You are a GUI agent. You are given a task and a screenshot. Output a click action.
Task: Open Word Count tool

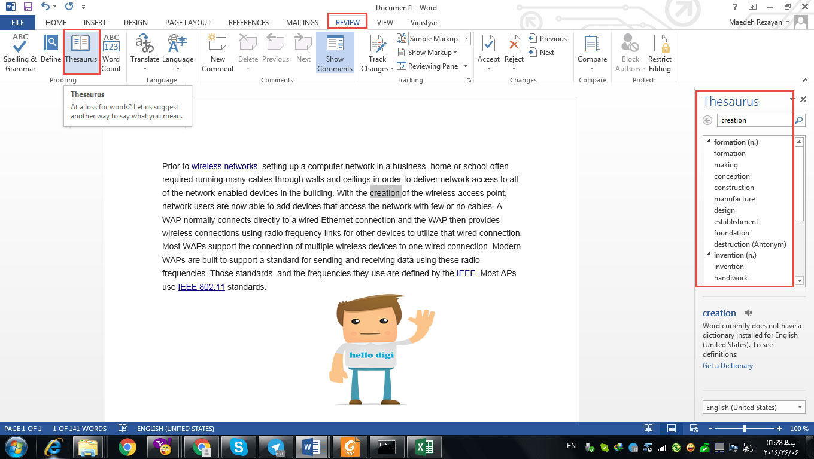tap(111, 45)
